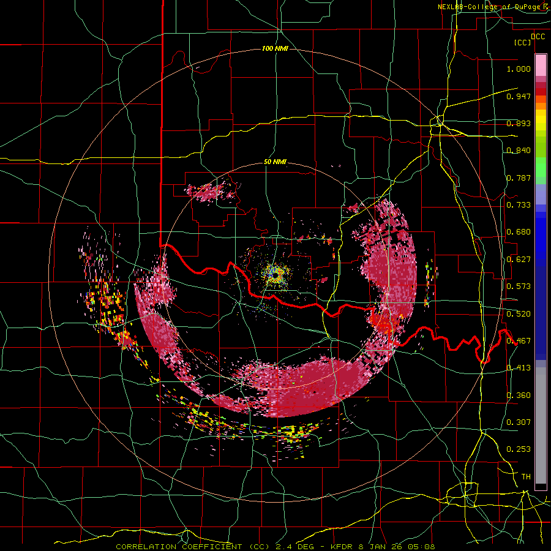This screenshot has height=551, width=551.
Task: Click the 0.627 scale value
Action: (519, 260)
